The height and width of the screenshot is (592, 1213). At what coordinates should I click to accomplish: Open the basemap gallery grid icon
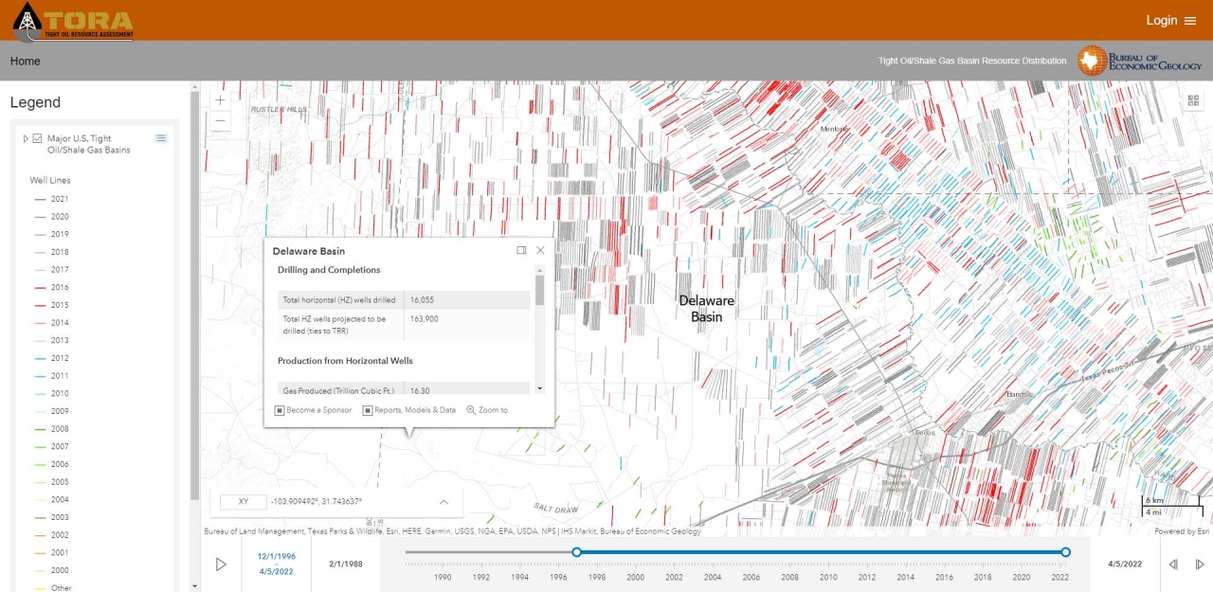click(1194, 100)
